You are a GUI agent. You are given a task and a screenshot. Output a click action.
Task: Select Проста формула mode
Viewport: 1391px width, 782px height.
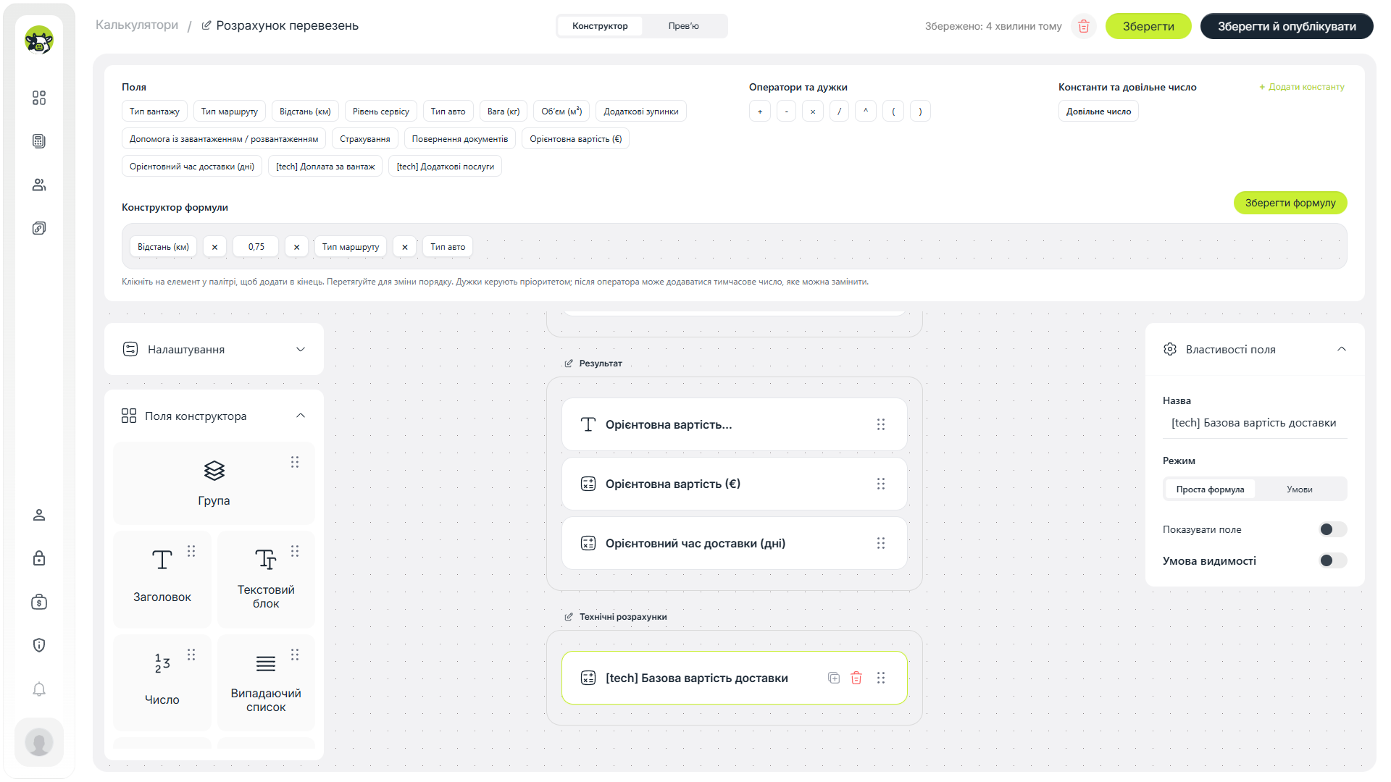coord(1210,489)
